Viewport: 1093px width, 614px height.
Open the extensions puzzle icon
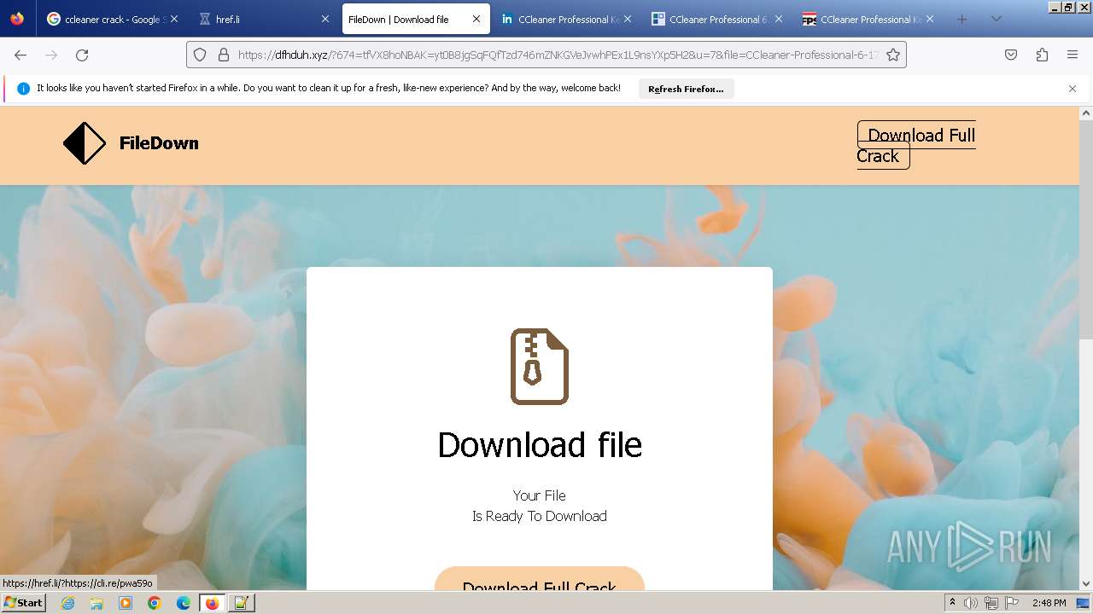[x=1042, y=55]
